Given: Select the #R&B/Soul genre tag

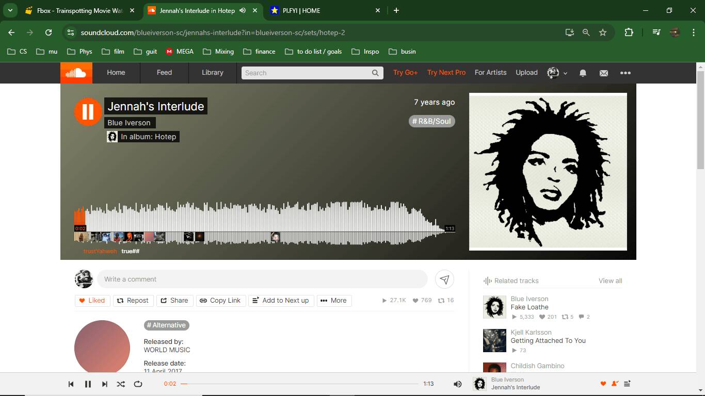Looking at the screenshot, I should click(432, 121).
